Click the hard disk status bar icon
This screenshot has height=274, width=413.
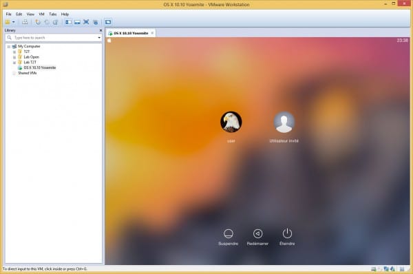click(x=374, y=269)
